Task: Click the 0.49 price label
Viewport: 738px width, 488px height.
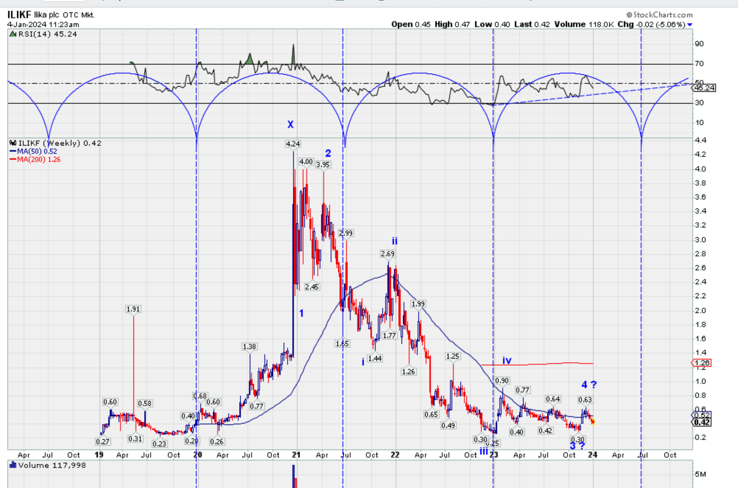Action: click(x=448, y=426)
